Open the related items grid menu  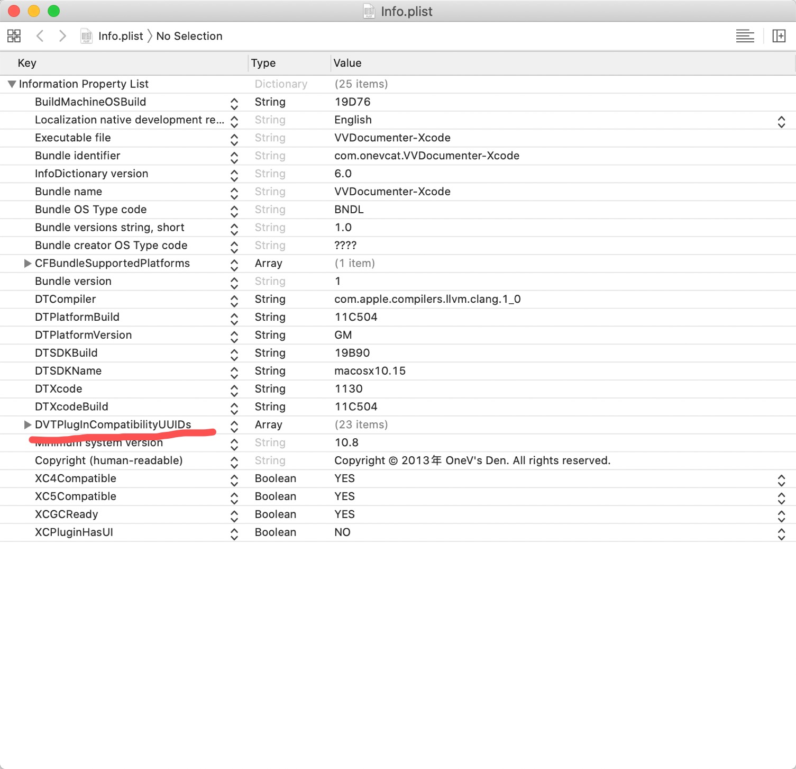click(14, 36)
